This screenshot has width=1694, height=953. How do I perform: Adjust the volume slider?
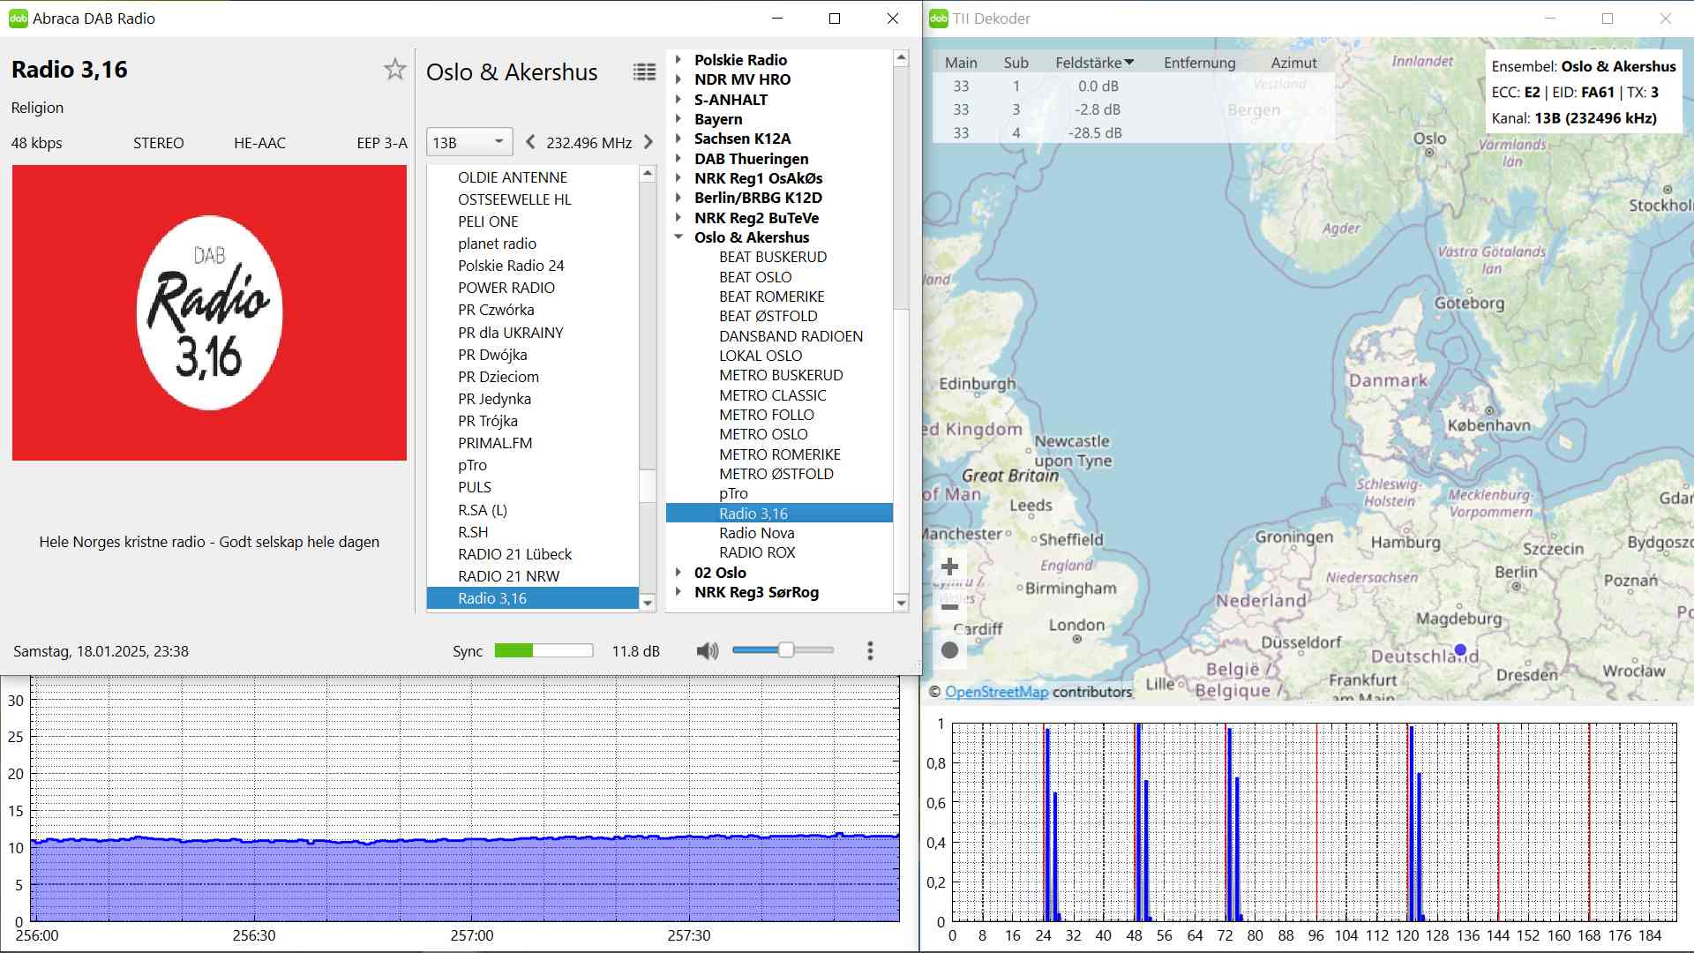785,650
